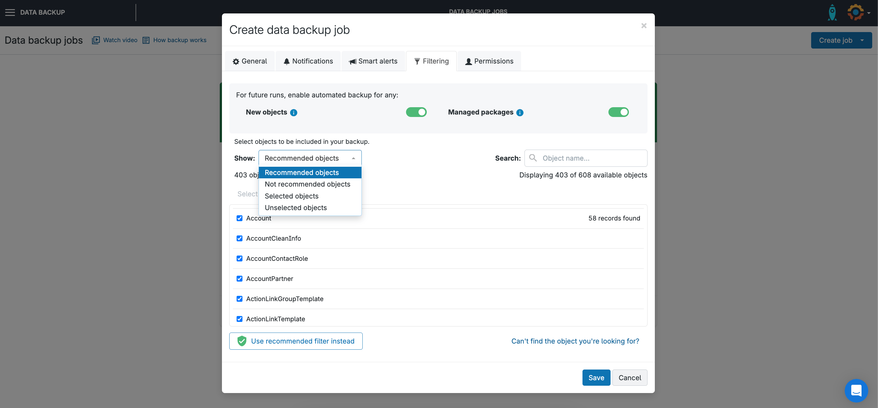Uncheck the AccountCleanInfo checkbox
The height and width of the screenshot is (408, 878).
click(239, 238)
